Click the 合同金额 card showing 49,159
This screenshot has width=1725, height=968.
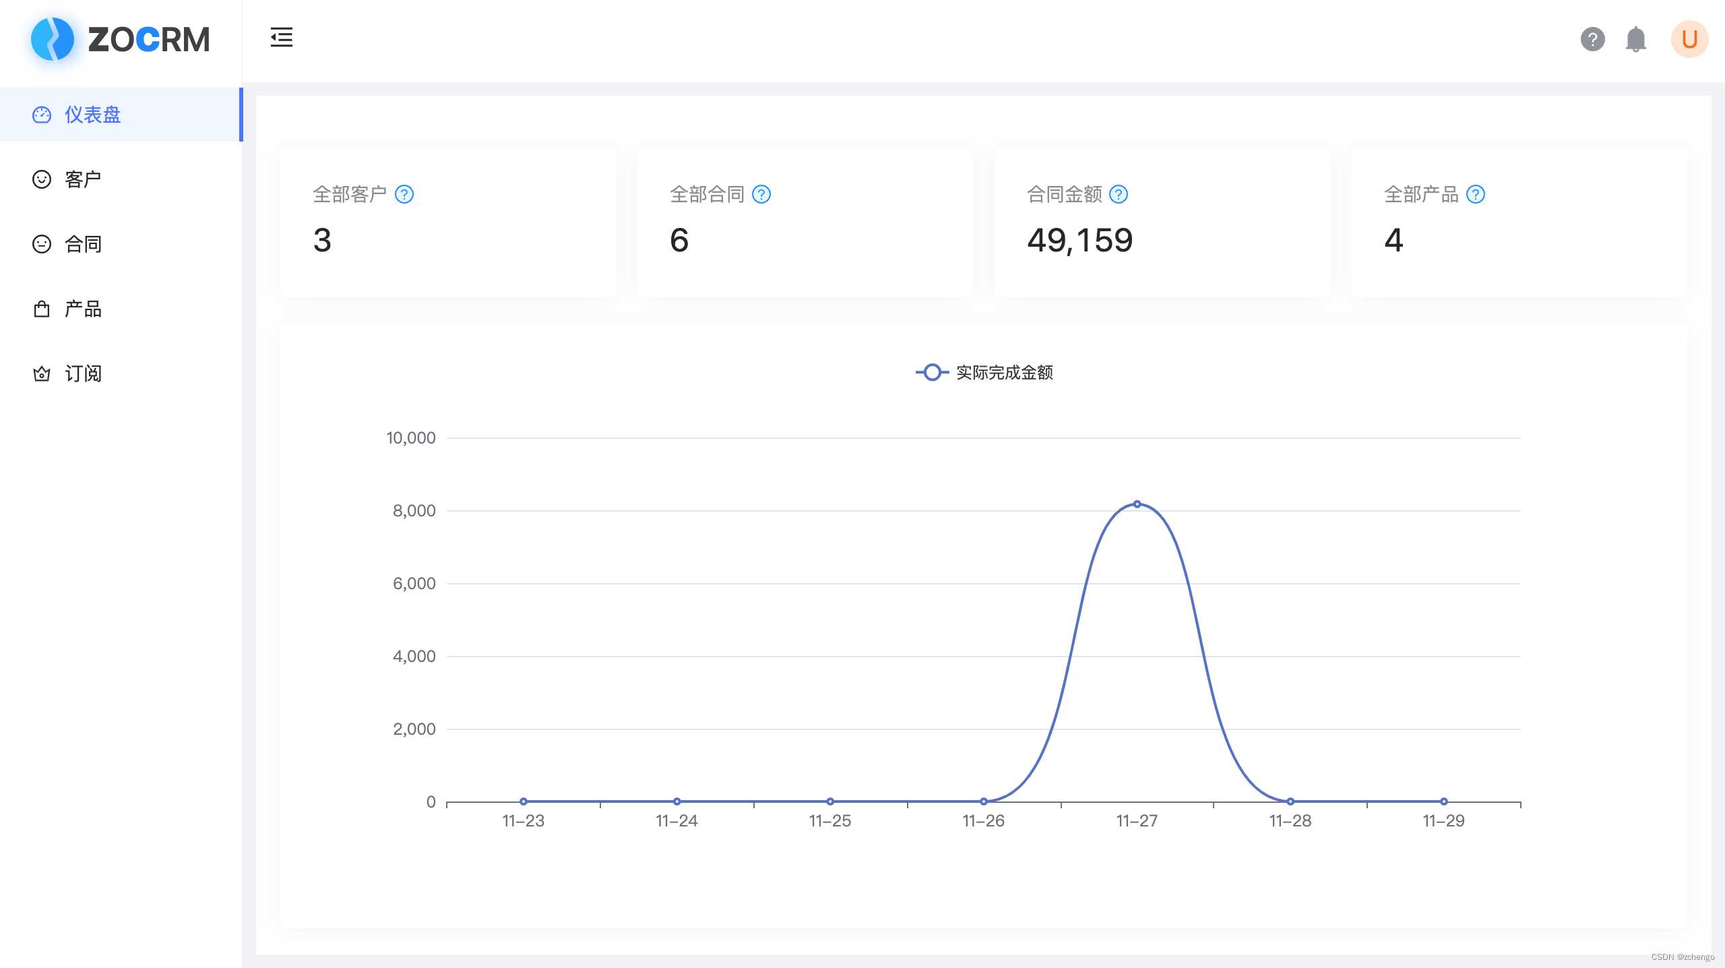click(x=1162, y=222)
